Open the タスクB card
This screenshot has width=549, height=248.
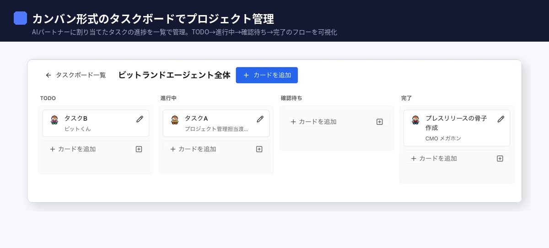[76, 119]
